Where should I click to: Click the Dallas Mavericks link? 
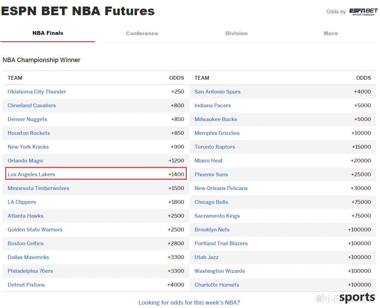click(x=28, y=257)
